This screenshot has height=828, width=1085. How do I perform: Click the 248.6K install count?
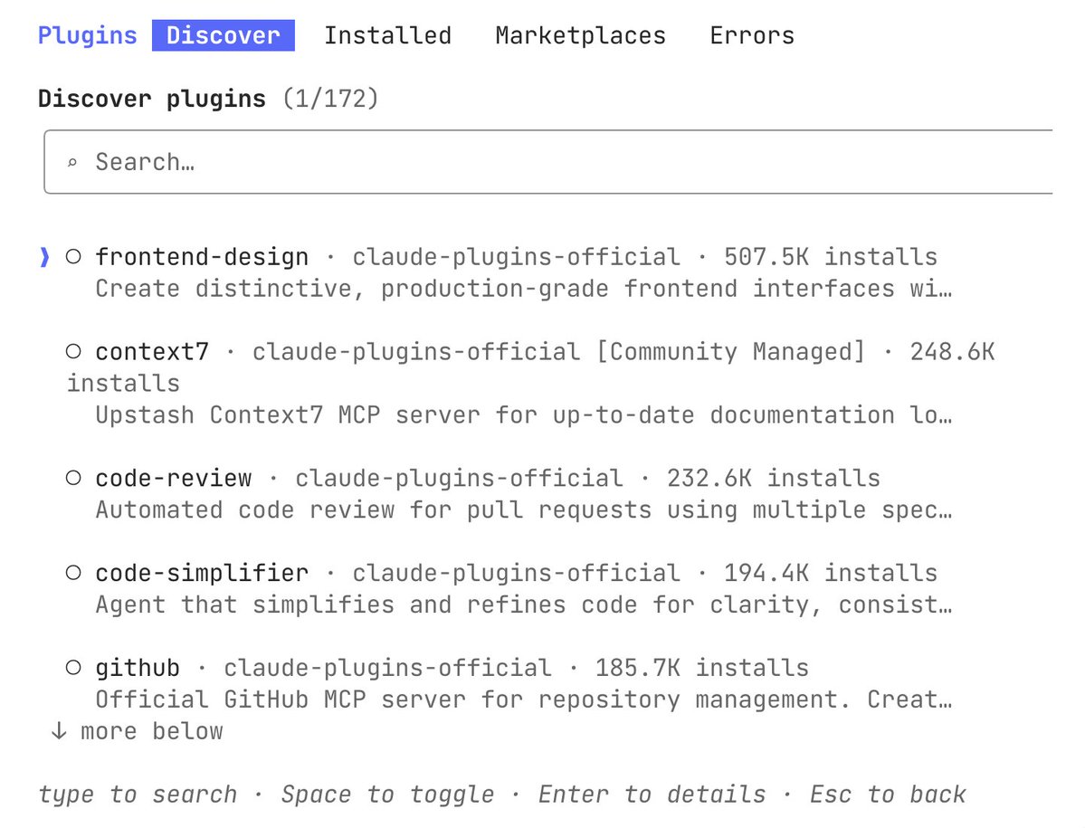[x=952, y=352]
